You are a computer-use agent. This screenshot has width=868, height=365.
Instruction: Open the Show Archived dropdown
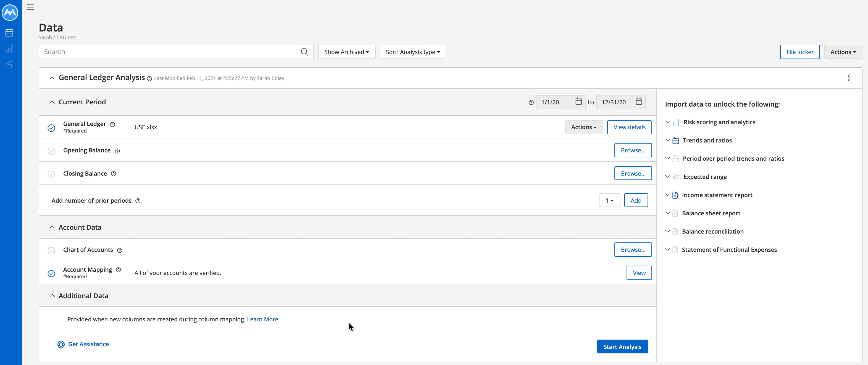click(x=347, y=52)
